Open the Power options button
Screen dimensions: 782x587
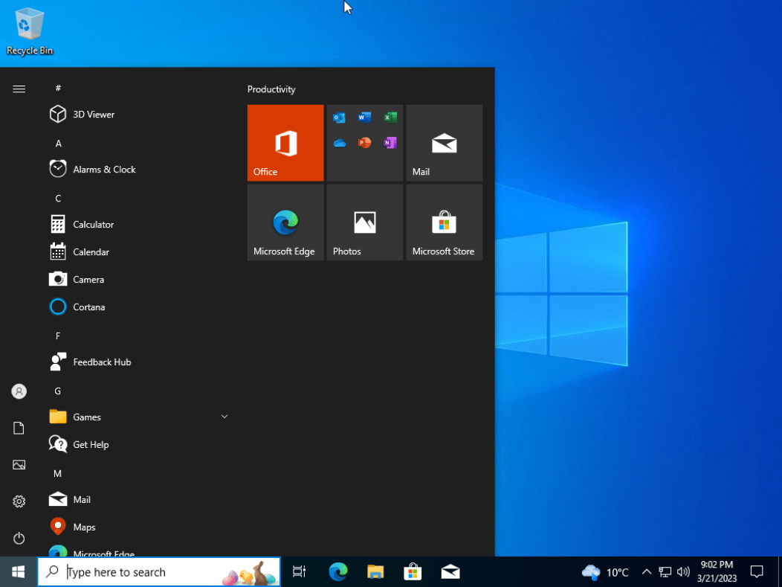[19, 538]
